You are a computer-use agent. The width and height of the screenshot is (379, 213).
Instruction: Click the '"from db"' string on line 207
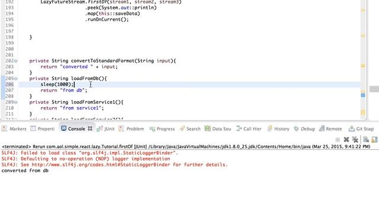[72, 91]
